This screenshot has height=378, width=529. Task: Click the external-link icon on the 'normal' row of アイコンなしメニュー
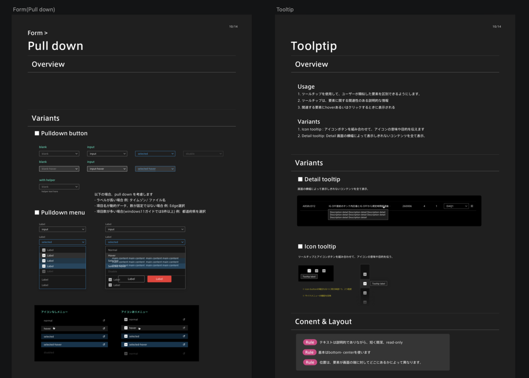pyautogui.click(x=104, y=321)
